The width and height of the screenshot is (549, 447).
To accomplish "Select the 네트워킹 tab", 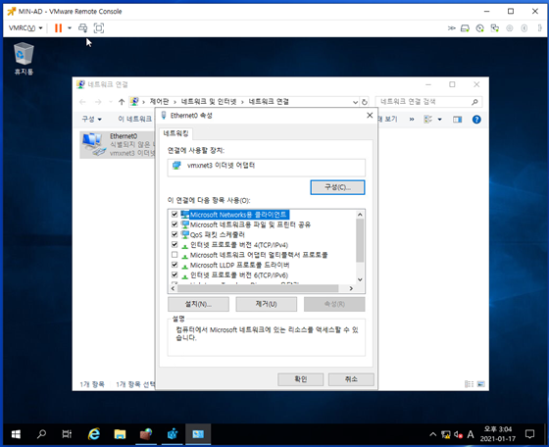I will [175, 133].
